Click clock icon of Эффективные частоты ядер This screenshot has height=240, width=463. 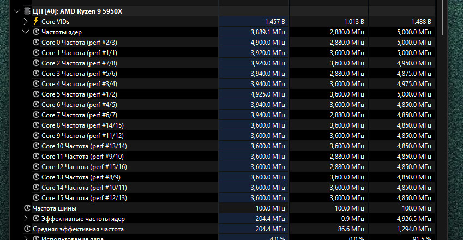tap(36, 218)
